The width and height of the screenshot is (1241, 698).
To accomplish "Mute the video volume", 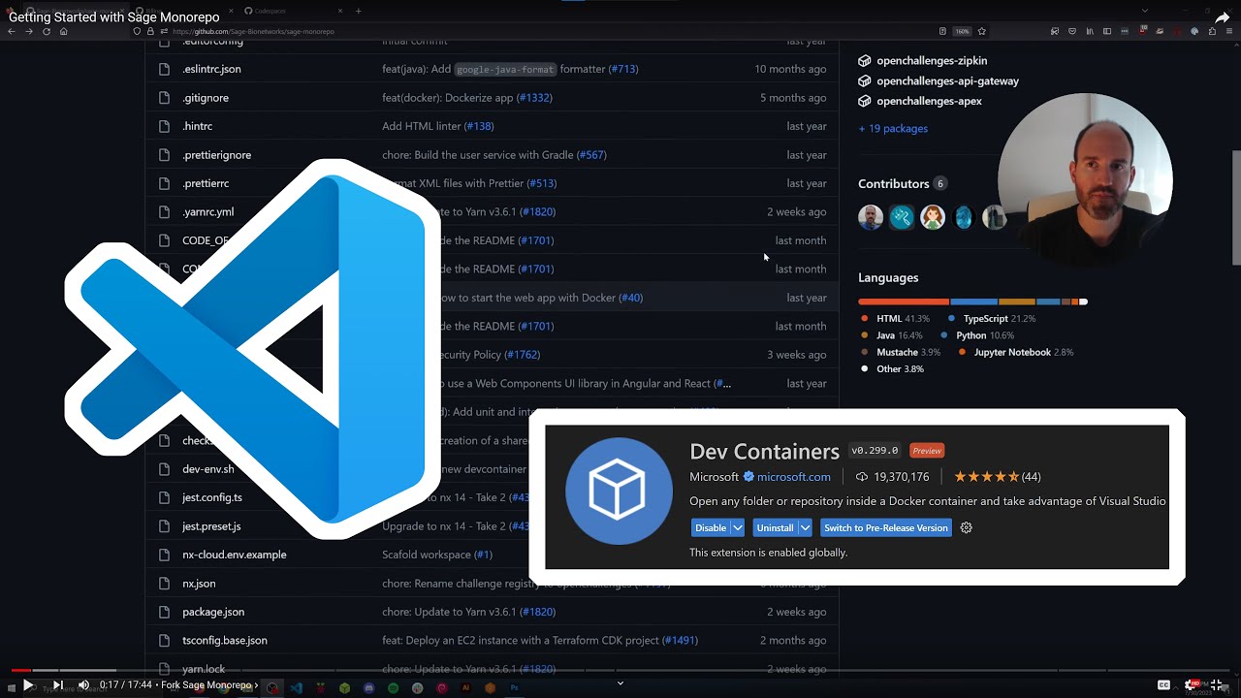I will tap(84, 685).
